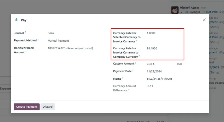The image size is (224, 122).
Task: Click the help question mark next to Memo
Action: [x=123, y=78]
